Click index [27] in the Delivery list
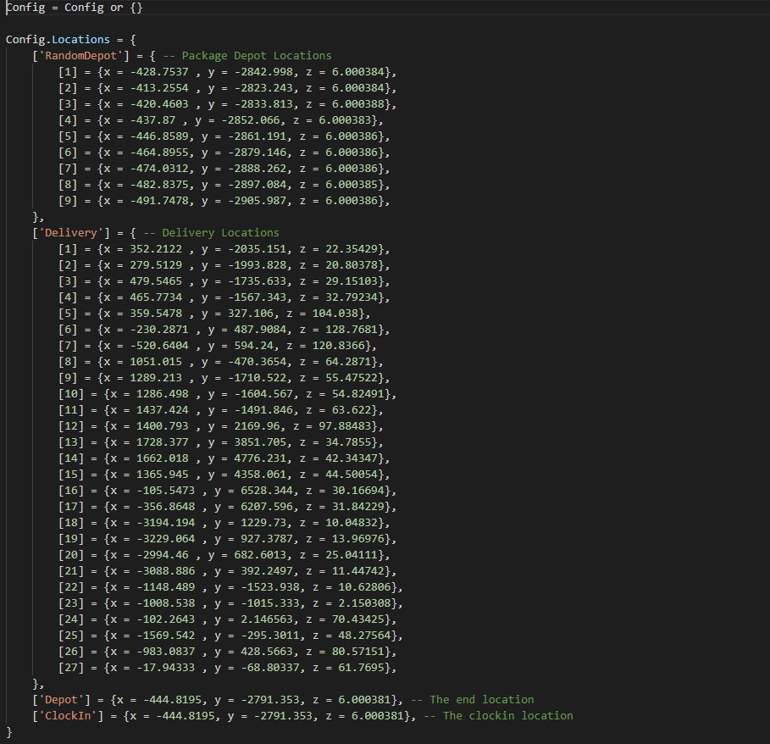The height and width of the screenshot is (744, 770). tap(72, 667)
